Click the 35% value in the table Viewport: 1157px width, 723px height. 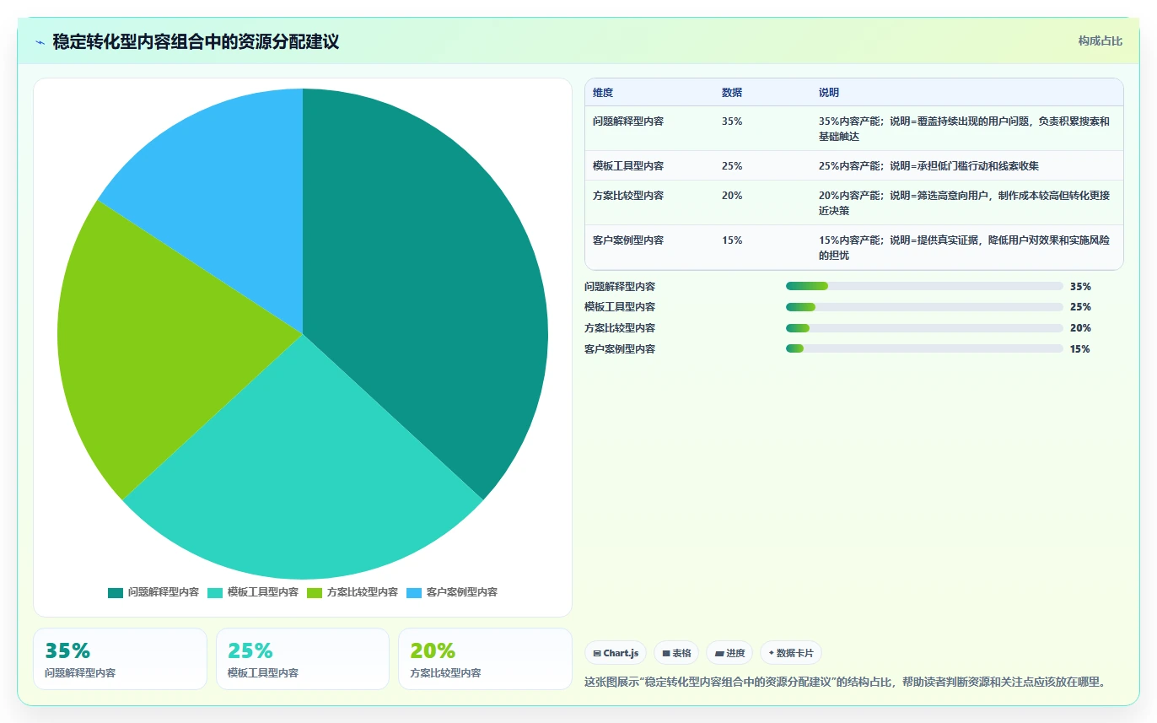point(732,121)
